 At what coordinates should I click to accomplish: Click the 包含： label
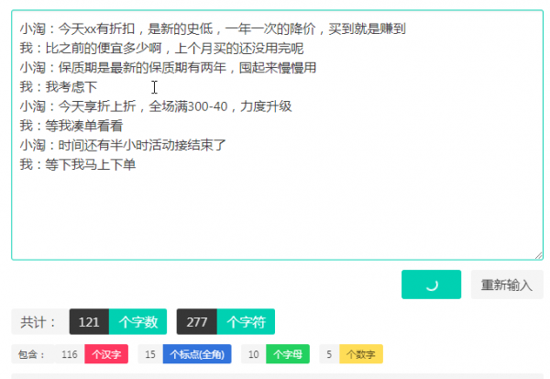tap(33, 354)
